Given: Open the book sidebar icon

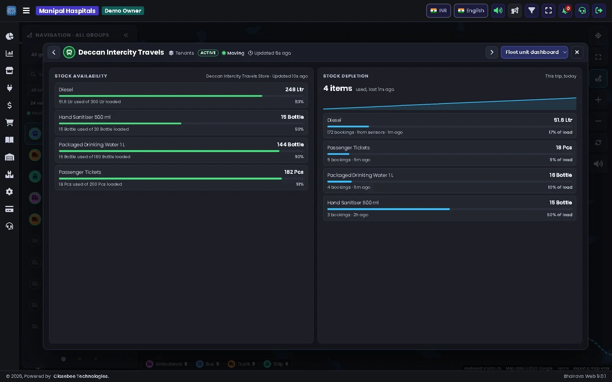Looking at the screenshot, I should [x=10, y=140].
